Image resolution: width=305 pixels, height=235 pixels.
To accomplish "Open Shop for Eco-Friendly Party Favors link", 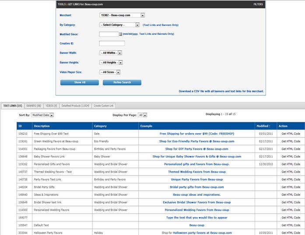I will pos(197,141).
